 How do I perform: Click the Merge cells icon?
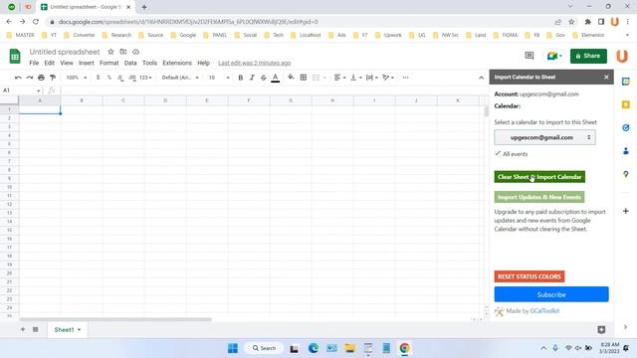pyautogui.click(x=316, y=78)
